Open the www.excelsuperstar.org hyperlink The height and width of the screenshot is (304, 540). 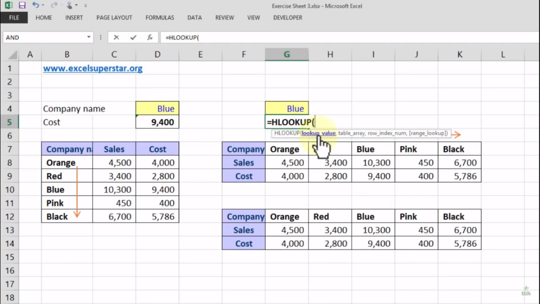(x=93, y=68)
